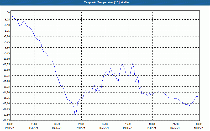
Task: Click the -10,00 y-axis label
Action: [x=7, y=59]
